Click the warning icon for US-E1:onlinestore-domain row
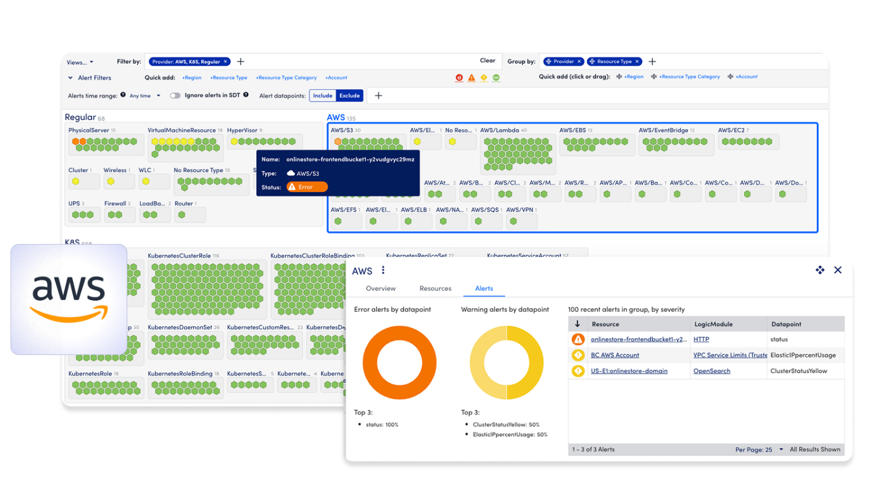Viewport: 890px width, 501px height. 578,371
